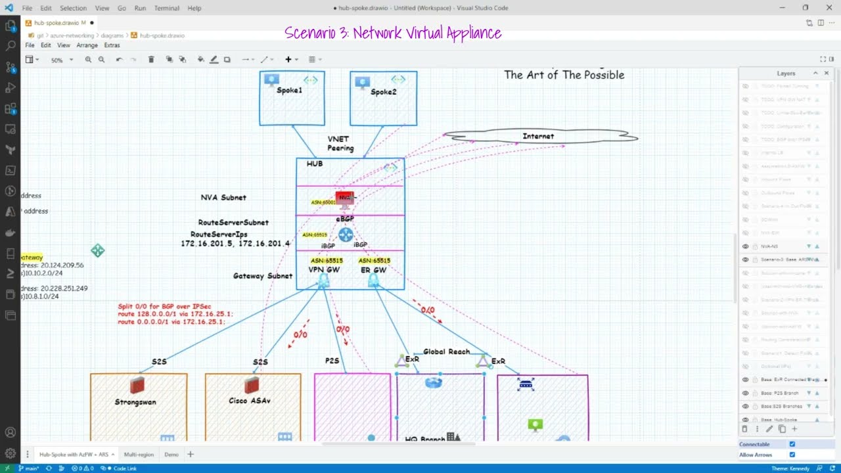
Task: Click the Theme: Kennedy status item
Action: 792,468
